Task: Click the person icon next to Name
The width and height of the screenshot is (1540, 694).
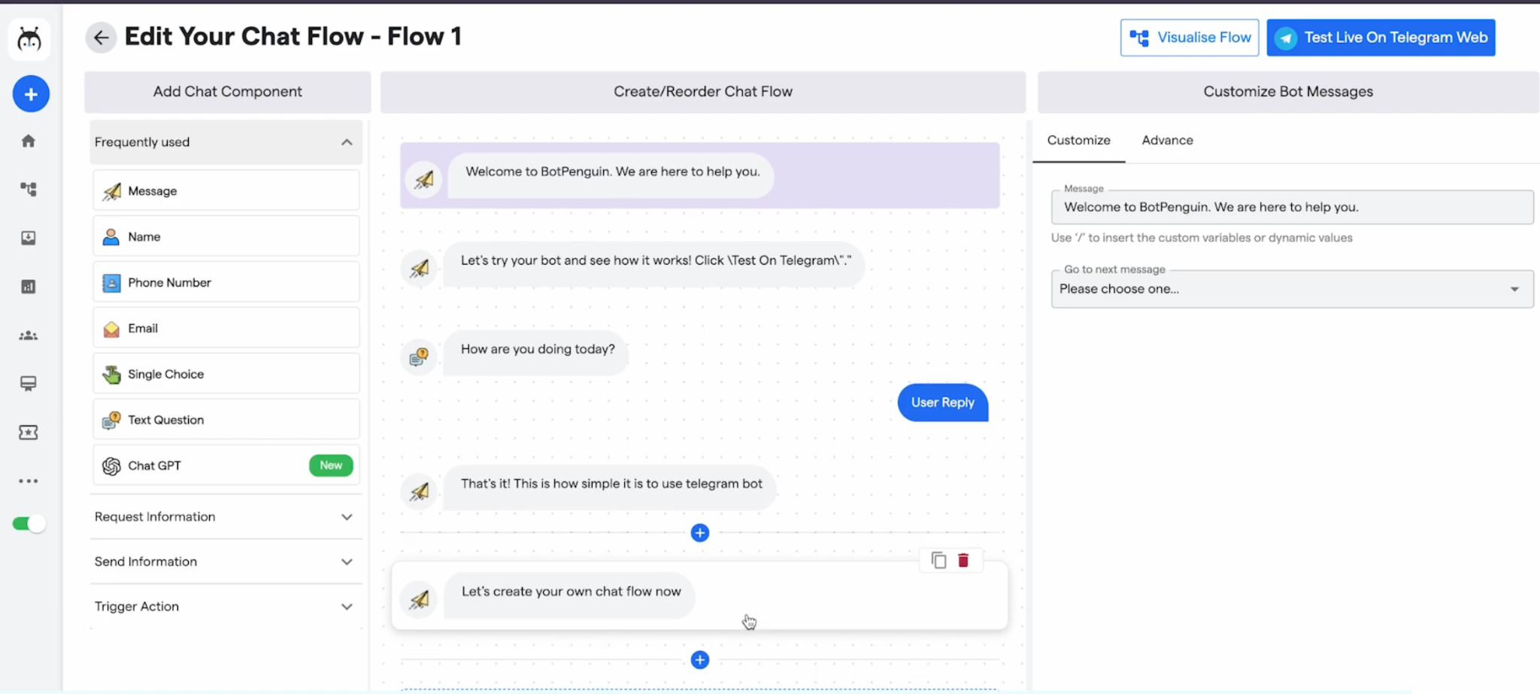Action: click(x=111, y=237)
